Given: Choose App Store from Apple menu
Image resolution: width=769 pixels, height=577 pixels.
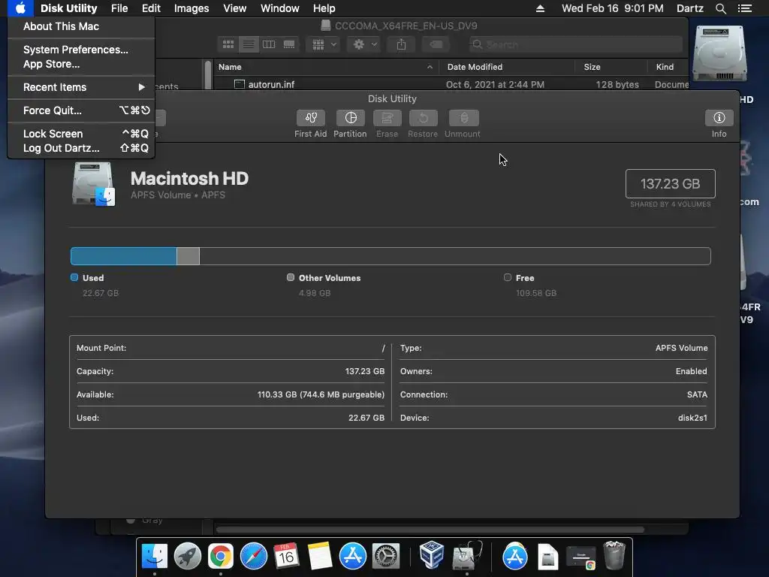Looking at the screenshot, I should [81, 64].
